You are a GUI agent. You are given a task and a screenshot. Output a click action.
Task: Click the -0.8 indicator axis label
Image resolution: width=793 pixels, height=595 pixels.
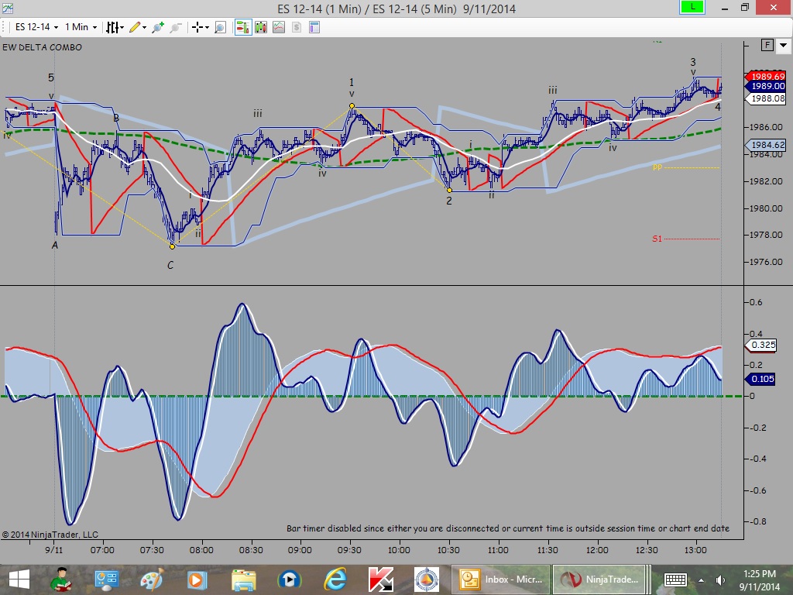756,521
